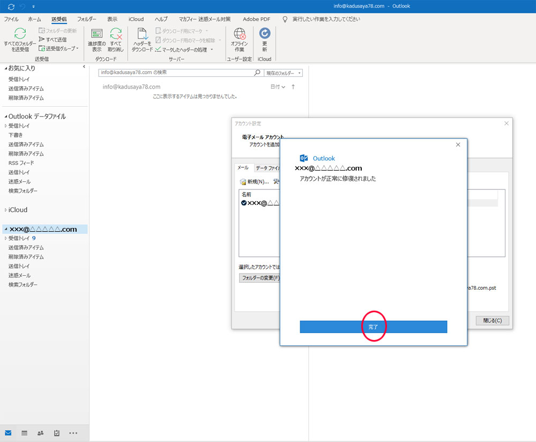Open the People view icon
The height and width of the screenshot is (442, 536).
coord(40,433)
